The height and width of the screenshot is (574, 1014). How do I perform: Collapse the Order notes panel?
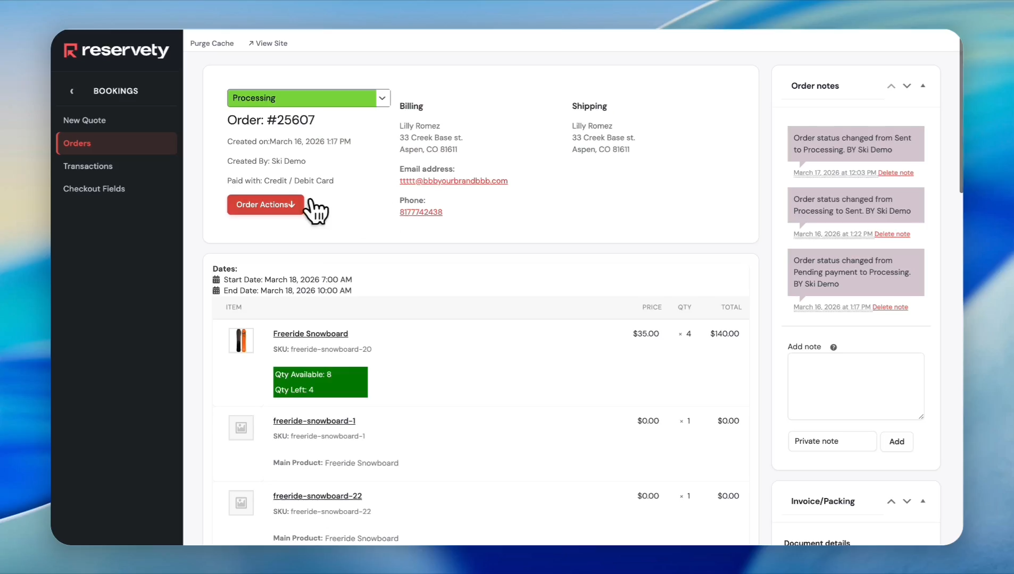[923, 86]
